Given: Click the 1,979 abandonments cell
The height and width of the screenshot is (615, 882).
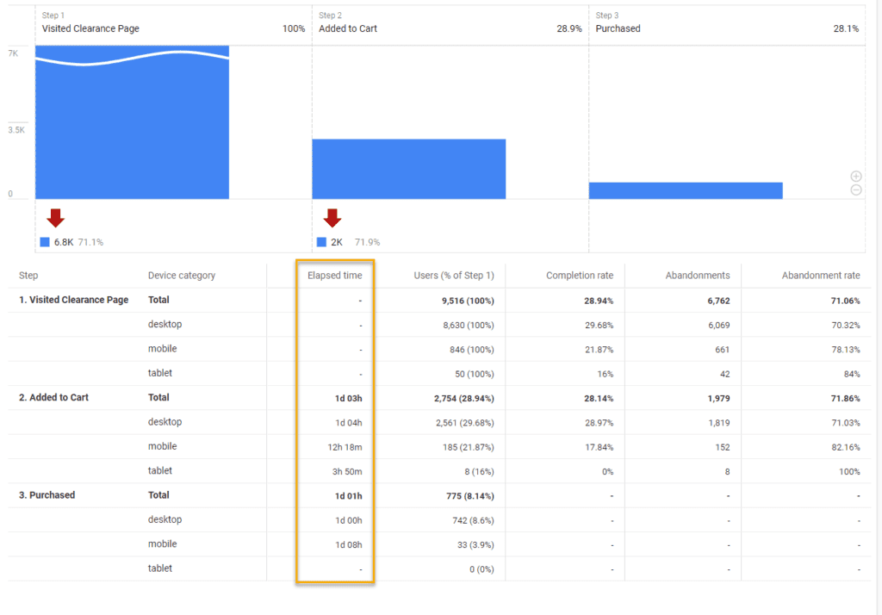Looking at the screenshot, I should [x=718, y=398].
